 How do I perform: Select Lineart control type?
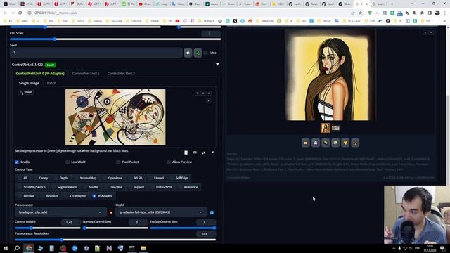tap(156, 178)
